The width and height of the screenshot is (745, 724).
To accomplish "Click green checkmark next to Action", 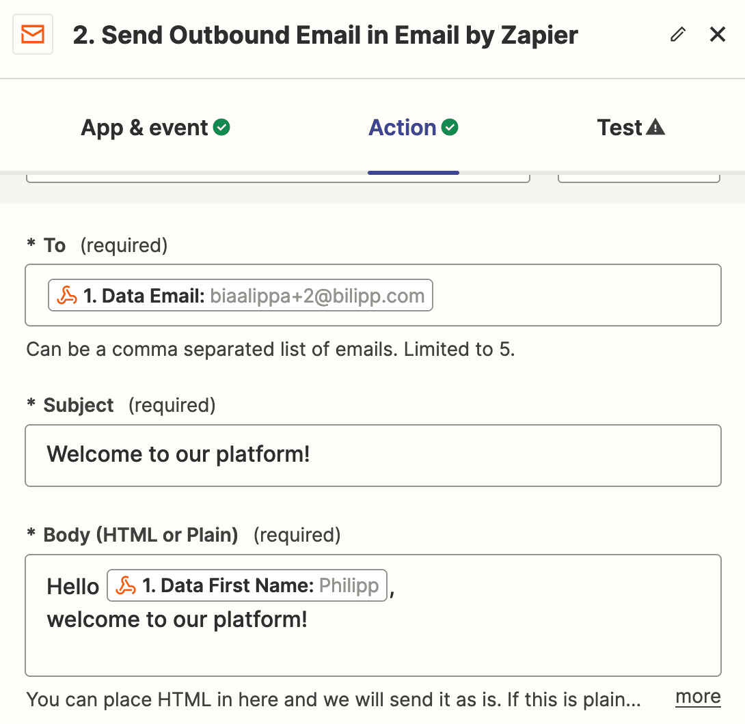I will point(450,128).
